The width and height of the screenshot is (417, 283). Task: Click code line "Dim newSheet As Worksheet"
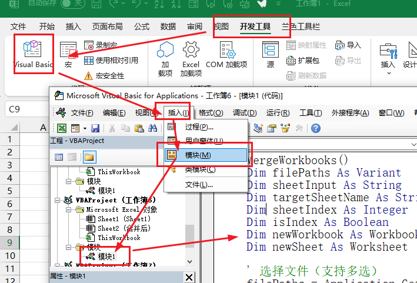point(327,247)
